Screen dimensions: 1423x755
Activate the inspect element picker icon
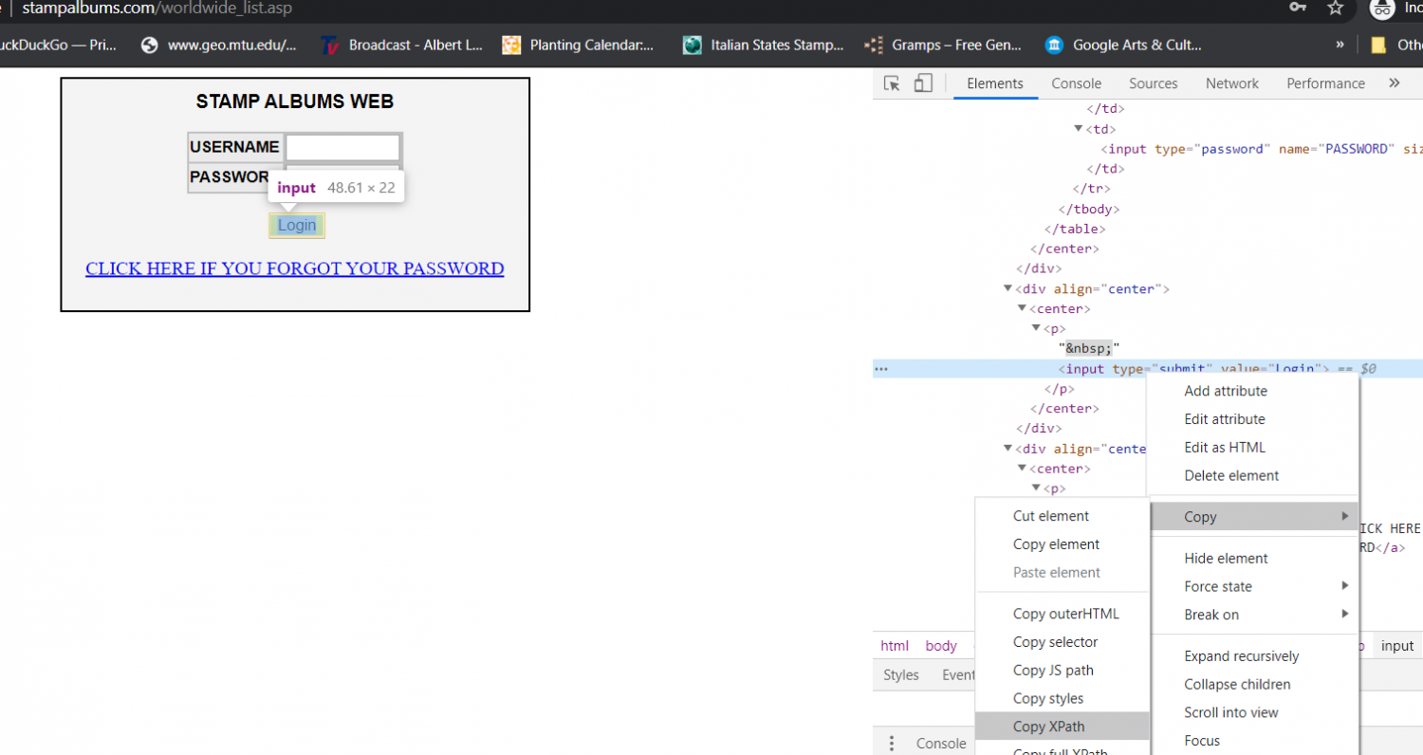coord(892,83)
